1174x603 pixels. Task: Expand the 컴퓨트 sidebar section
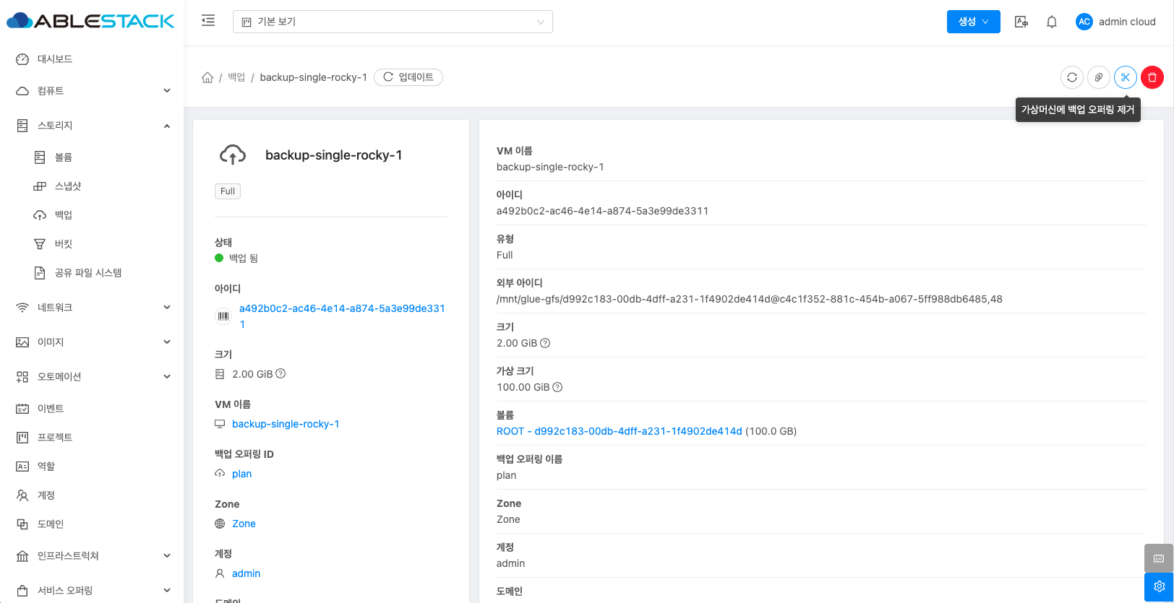(92, 91)
